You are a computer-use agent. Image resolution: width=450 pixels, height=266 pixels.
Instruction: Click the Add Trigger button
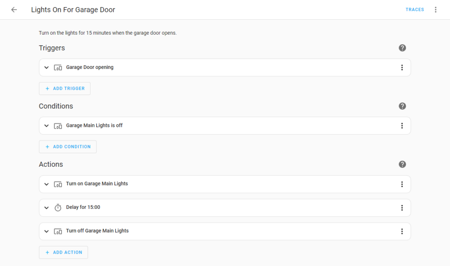(65, 88)
